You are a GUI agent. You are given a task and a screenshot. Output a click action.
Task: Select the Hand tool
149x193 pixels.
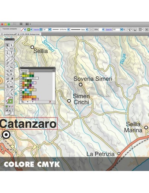7,94
